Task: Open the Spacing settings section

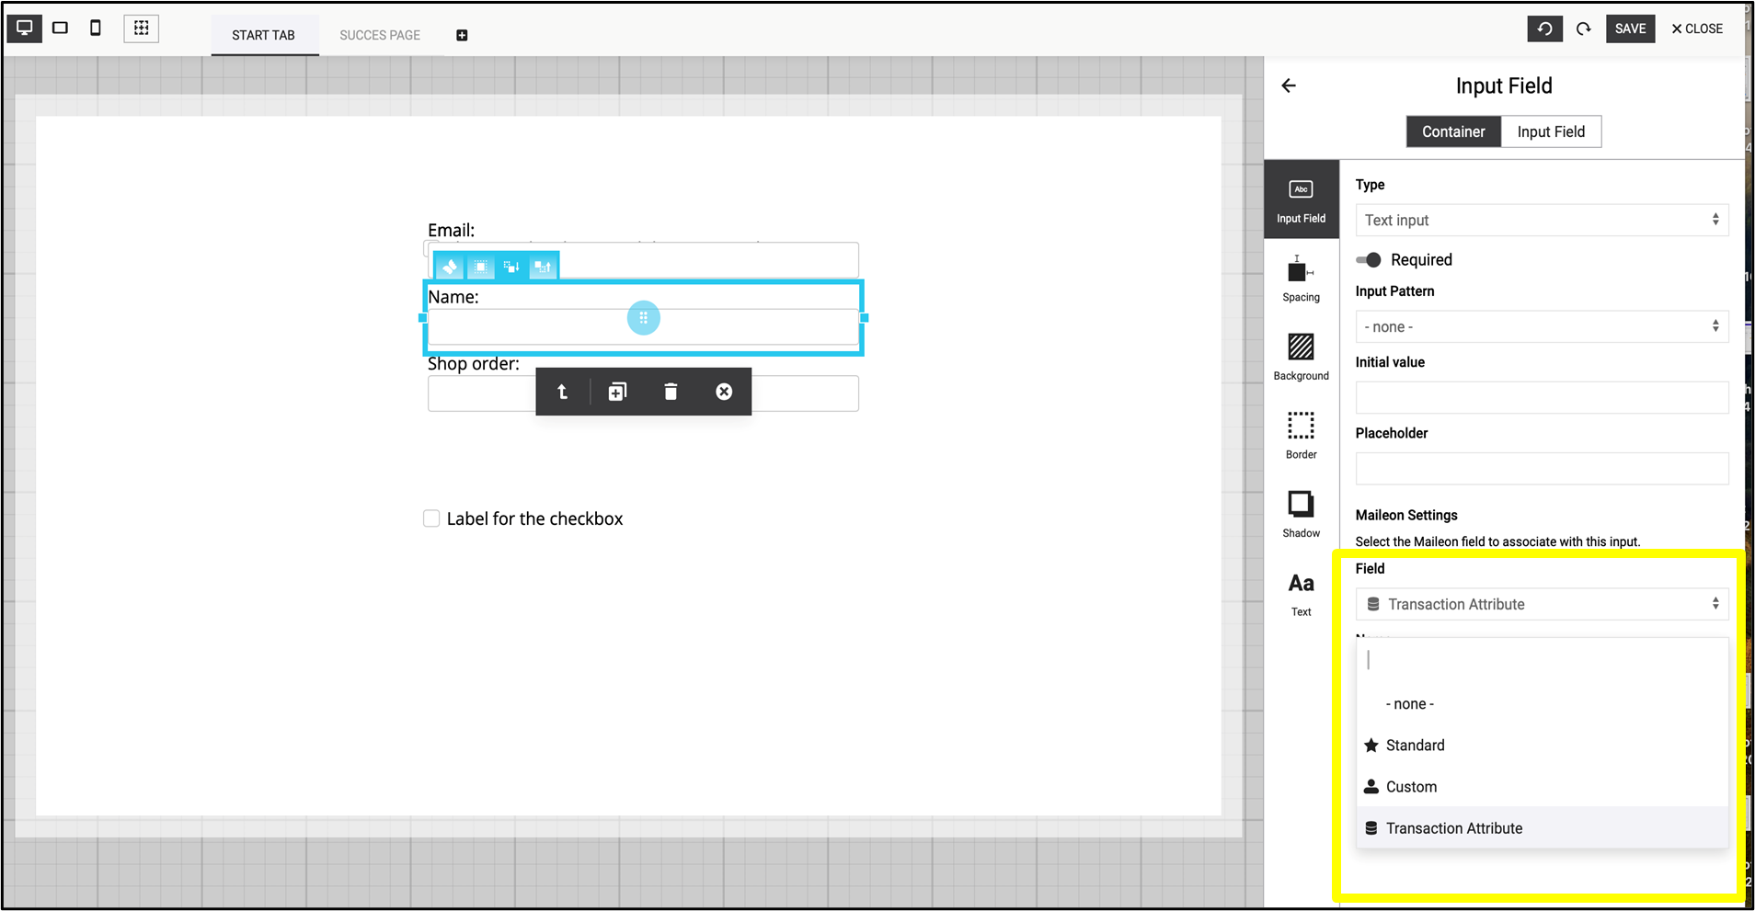Action: pyautogui.click(x=1301, y=279)
